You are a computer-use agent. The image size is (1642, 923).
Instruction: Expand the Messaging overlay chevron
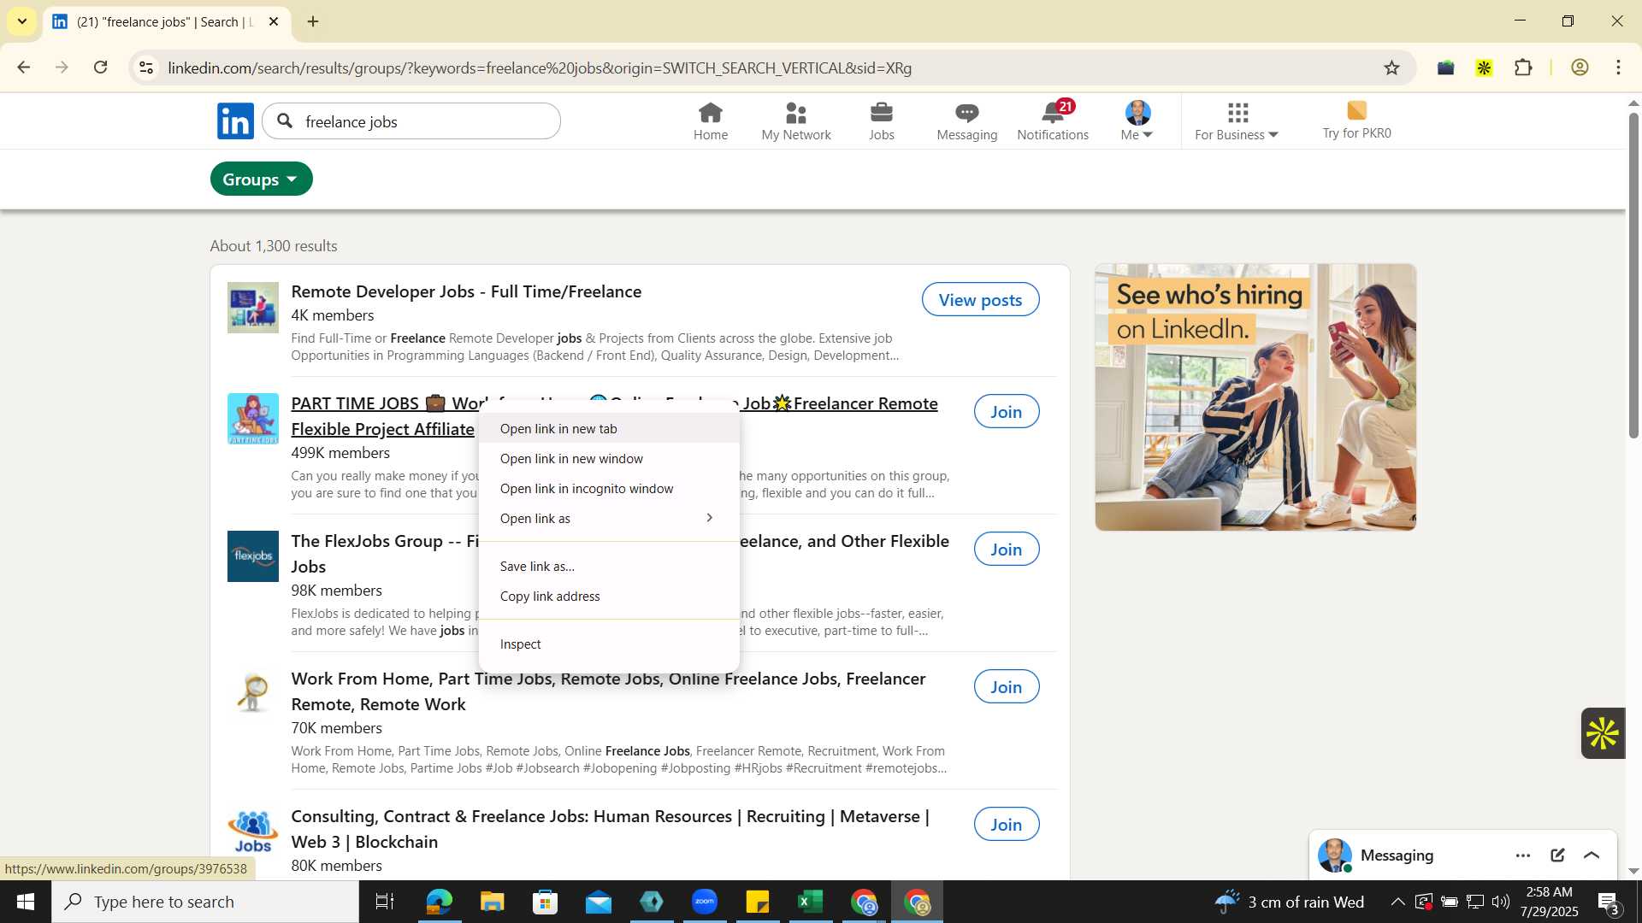[1592, 855]
